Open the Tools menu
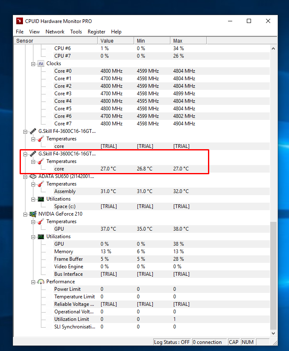This screenshot has height=351, width=289. coord(76,32)
